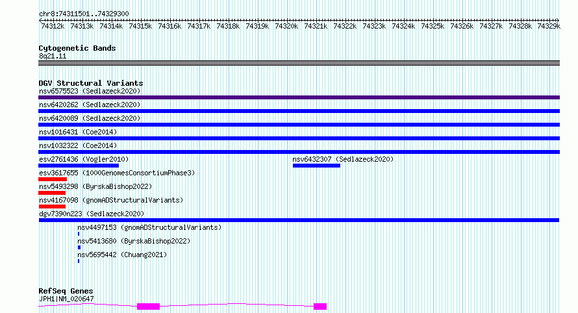The width and height of the screenshot is (578, 313).
Task: Click the nsv6575523 (Sedlazeck2020) variant label
Action: pos(90,91)
